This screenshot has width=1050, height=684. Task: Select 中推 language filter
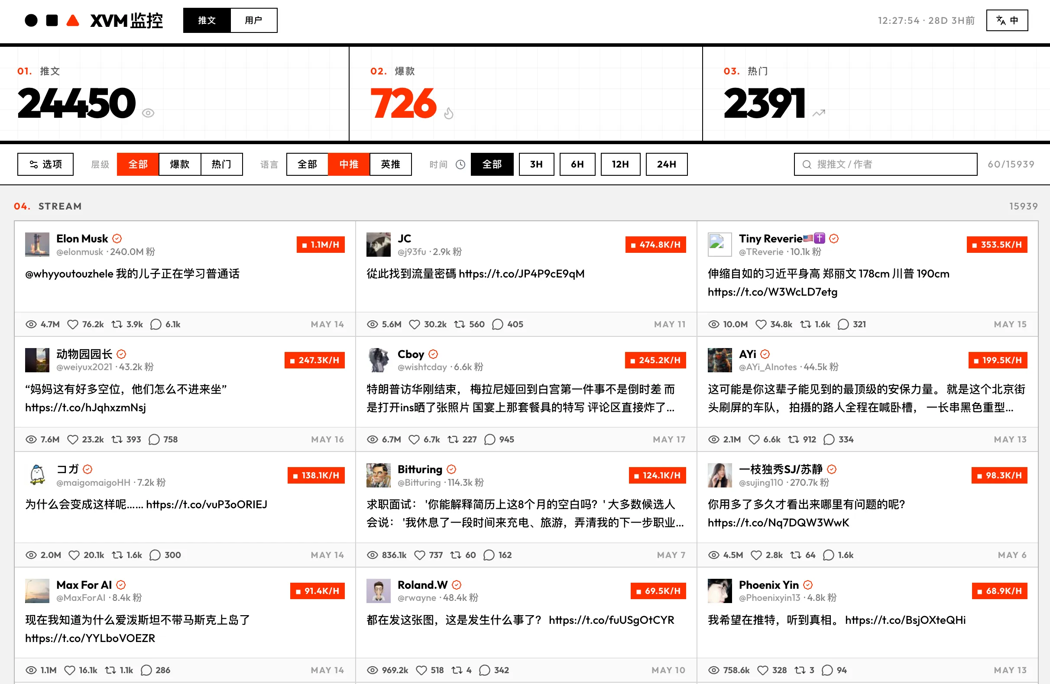coord(349,165)
